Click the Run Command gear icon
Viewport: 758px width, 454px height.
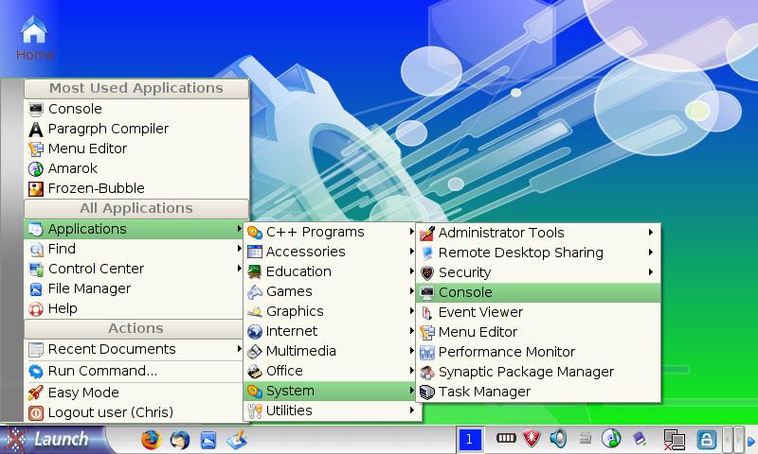pyautogui.click(x=36, y=372)
